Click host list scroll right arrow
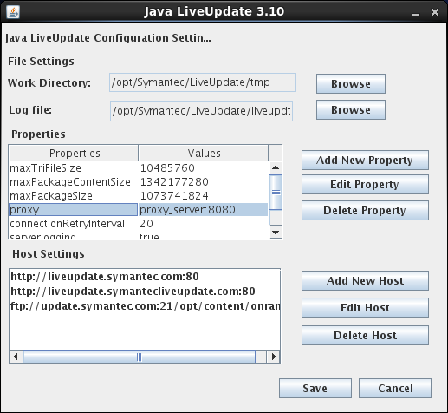Viewport: 448px width, 413px height. 274,357
